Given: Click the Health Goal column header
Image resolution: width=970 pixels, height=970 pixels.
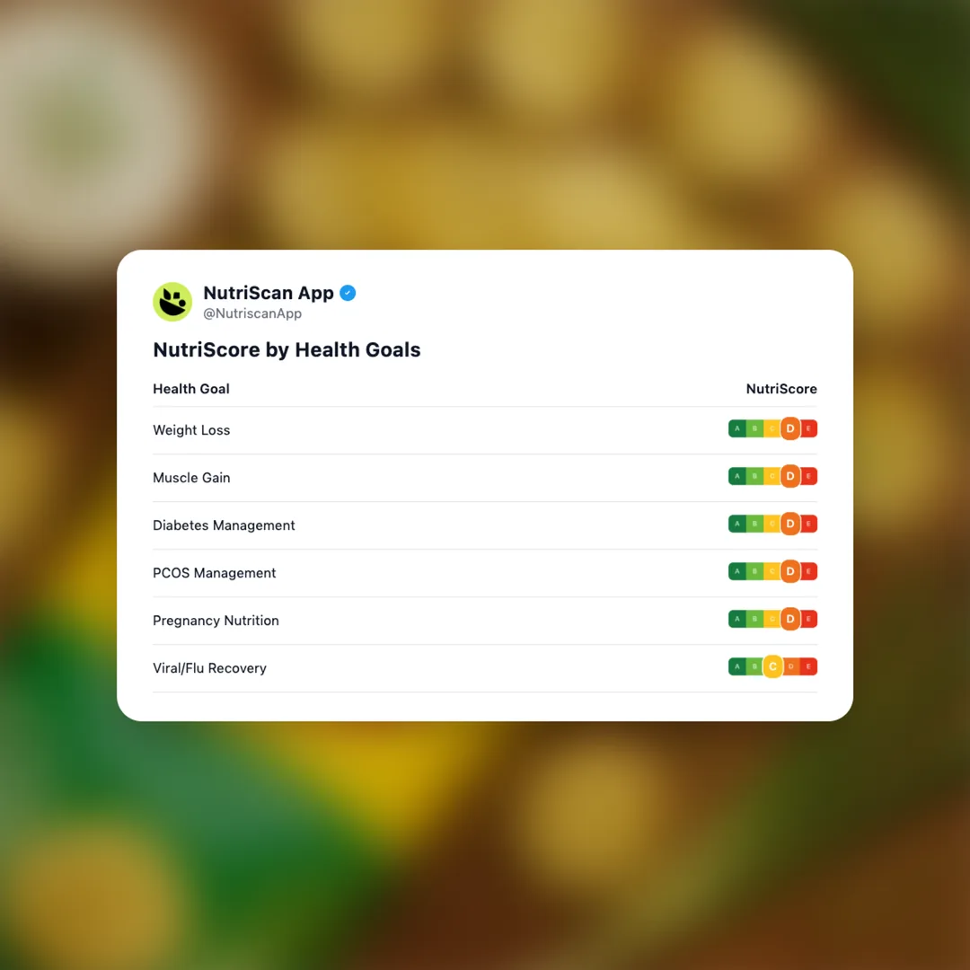Looking at the screenshot, I should tap(191, 389).
